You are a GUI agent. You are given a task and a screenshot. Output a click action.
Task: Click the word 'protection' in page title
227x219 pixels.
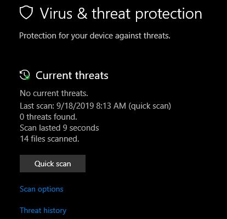coord(169,14)
